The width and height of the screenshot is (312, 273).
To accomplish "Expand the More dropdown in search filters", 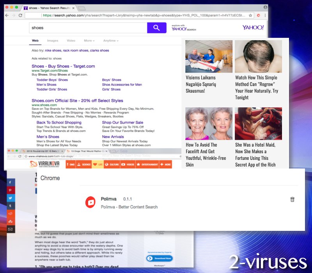I will (89, 41).
